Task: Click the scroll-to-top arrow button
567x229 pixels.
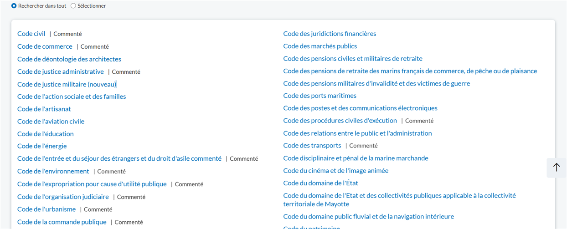Action: coord(556,168)
